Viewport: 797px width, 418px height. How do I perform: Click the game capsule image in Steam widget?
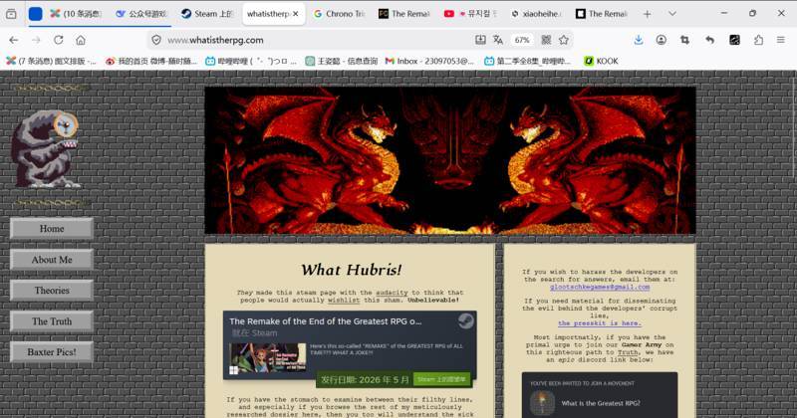(x=268, y=357)
